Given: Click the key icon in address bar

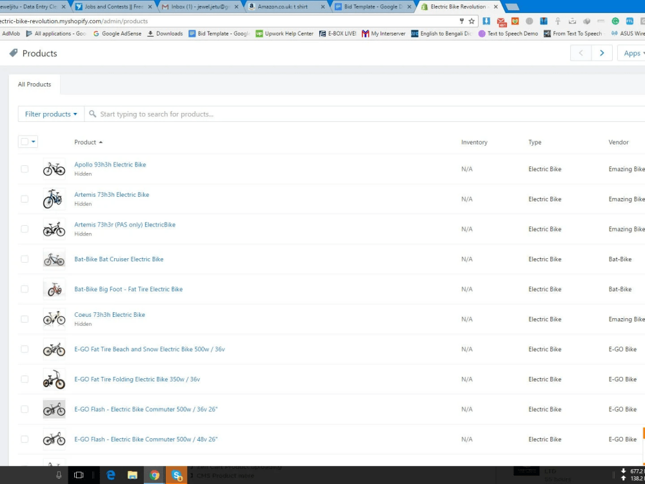Looking at the screenshot, I should pyautogui.click(x=462, y=21).
